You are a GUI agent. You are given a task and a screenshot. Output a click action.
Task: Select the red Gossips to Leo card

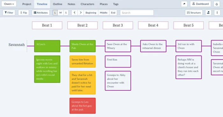point(83,106)
